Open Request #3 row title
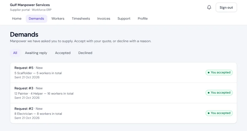The image size is (247, 131). coord(24,88)
